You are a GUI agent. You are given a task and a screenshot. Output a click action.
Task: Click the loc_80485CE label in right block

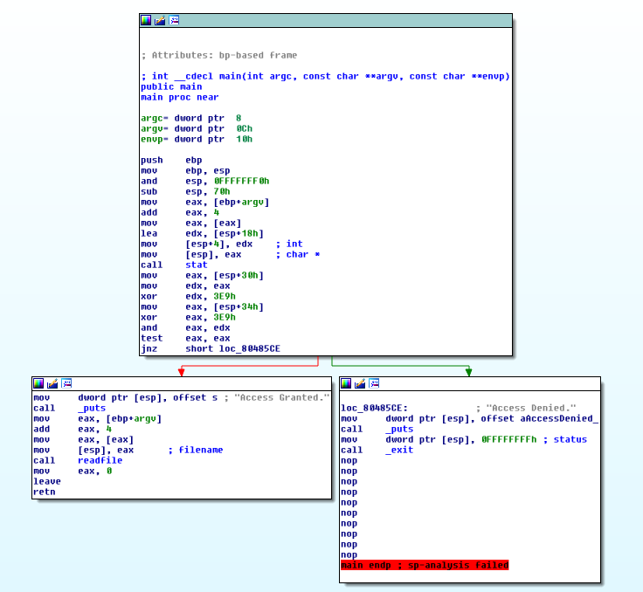pos(373,408)
